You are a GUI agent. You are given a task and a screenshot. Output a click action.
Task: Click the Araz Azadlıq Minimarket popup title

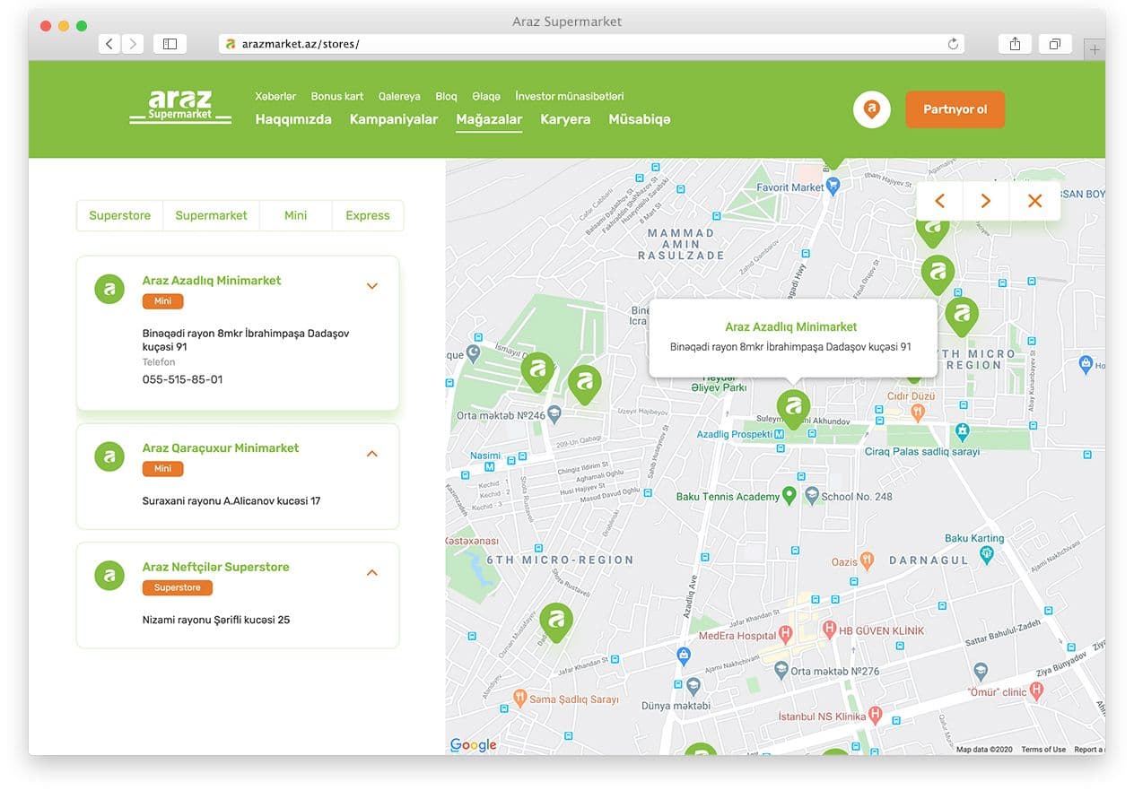pos(791,327)
